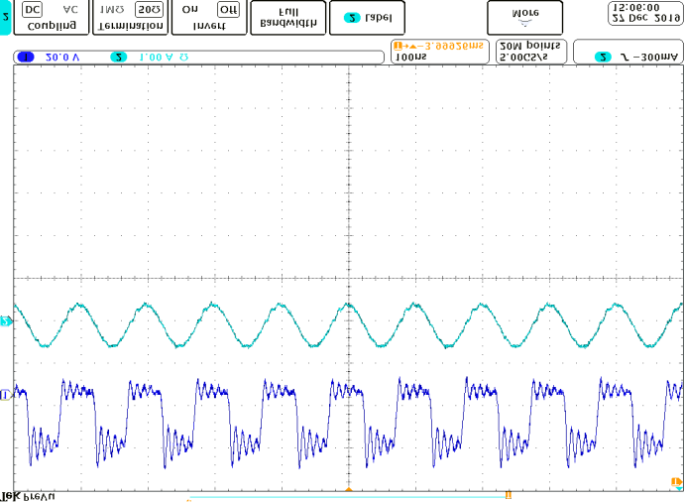Select channel 1 ground marker on waveform
The height and width of the screenshot is (502, 685).
click(6, 395)
